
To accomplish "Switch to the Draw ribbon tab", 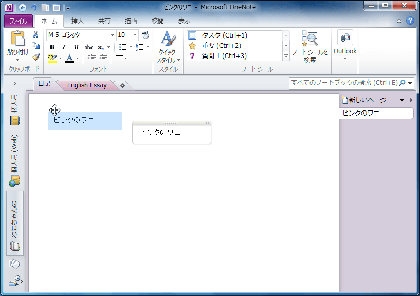I will coord(131,21).
